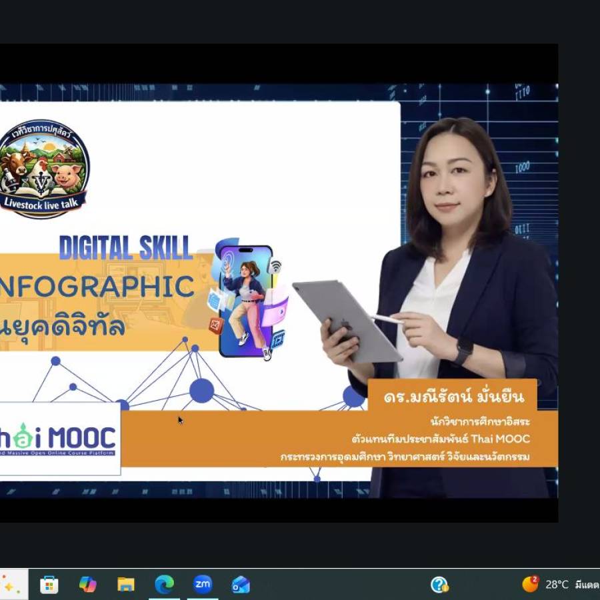Click the question-mark help icon in the tray
The width and height of the screenshot is (600, 600).
(439, 585)
